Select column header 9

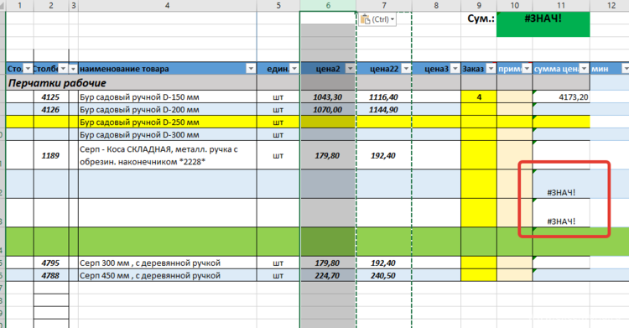point(479,5)
